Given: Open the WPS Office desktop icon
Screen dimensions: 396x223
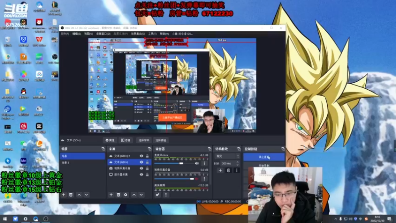Looking at the screenshot, I should (x=39, y=41).
